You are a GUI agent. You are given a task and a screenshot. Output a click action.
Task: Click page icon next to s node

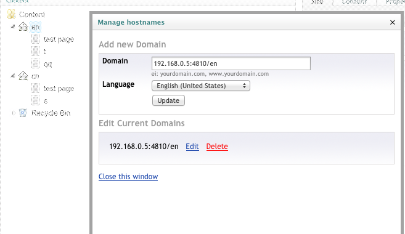35,100
